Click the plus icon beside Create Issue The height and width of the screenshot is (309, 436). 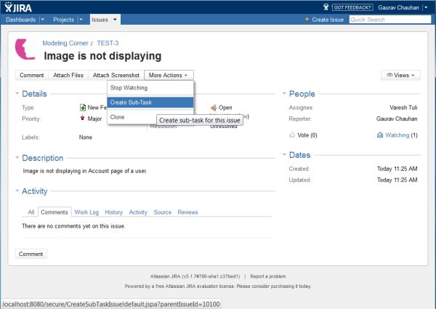tap(307, 20)
